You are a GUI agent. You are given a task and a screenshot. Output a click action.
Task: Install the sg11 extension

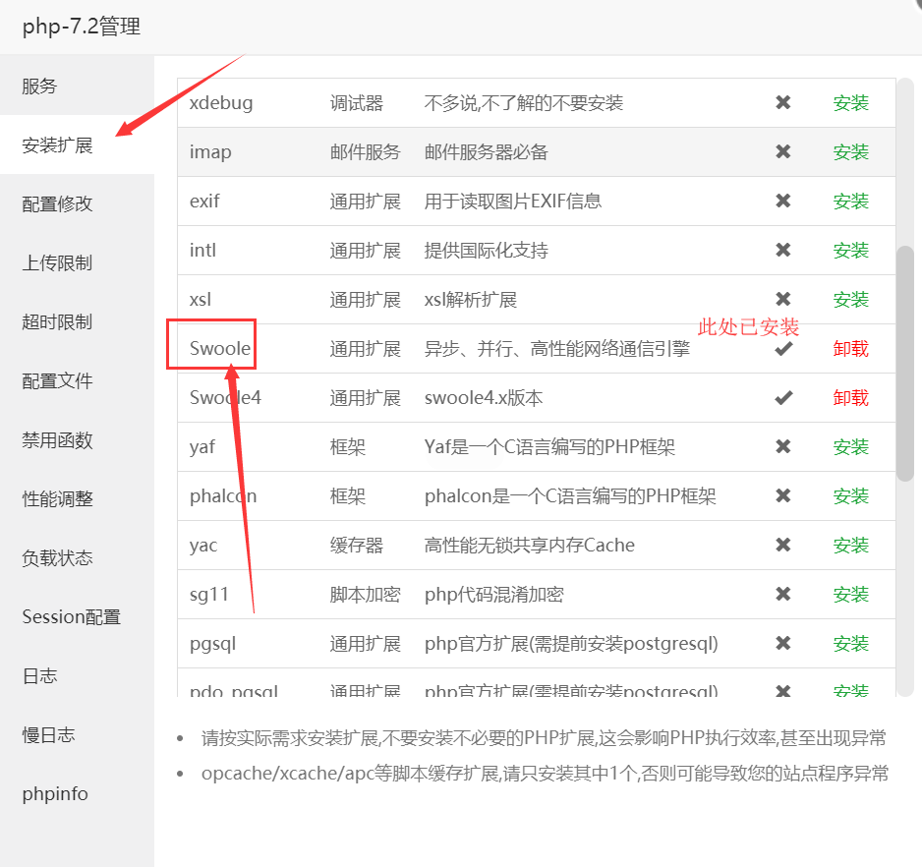(x=850, y=595)
